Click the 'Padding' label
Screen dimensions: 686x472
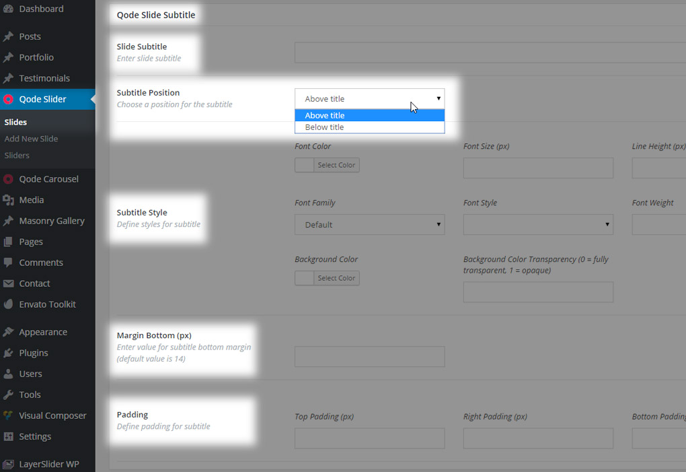tap(132, 415)
